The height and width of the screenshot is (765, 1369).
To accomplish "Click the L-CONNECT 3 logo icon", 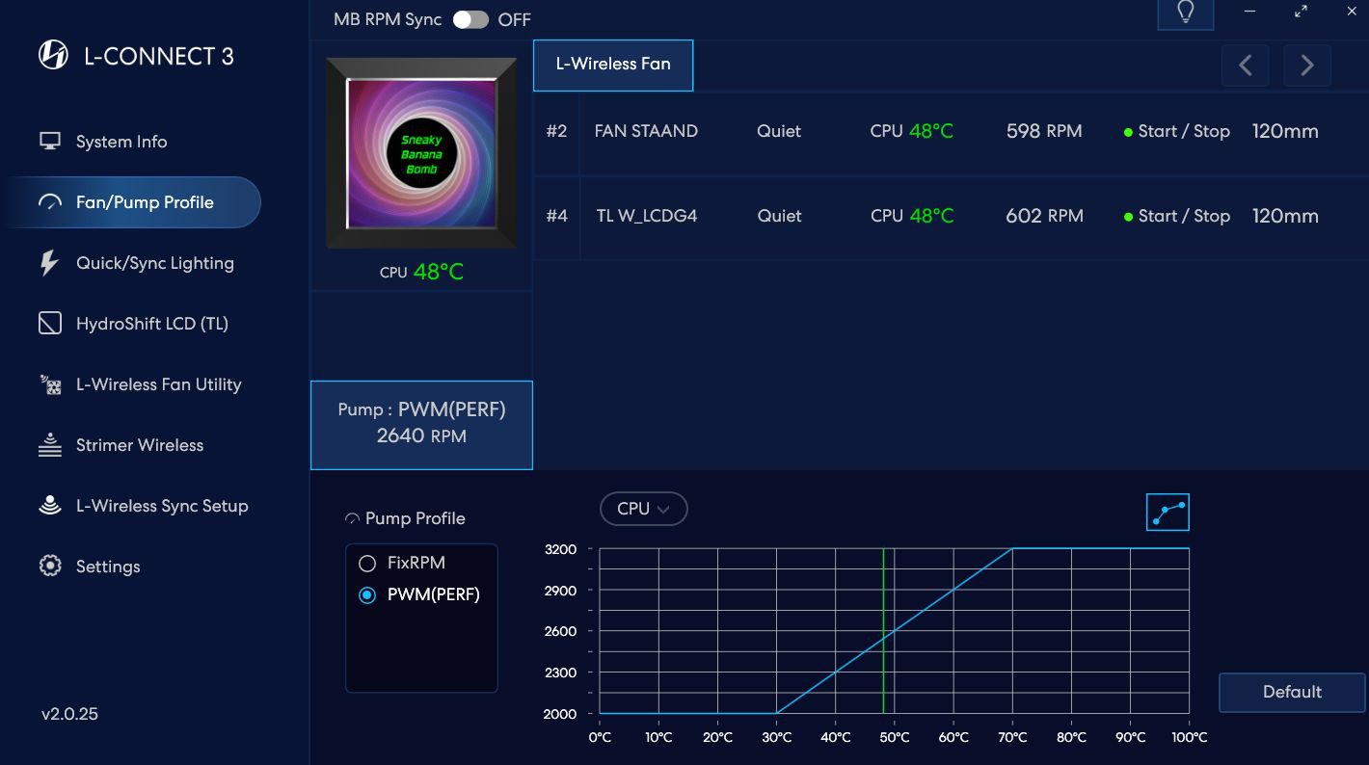I will coord(53,55).
